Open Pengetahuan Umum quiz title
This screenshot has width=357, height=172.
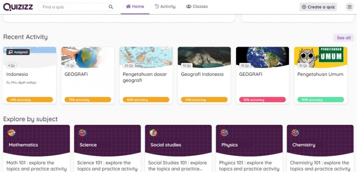(x=320, y=74)
